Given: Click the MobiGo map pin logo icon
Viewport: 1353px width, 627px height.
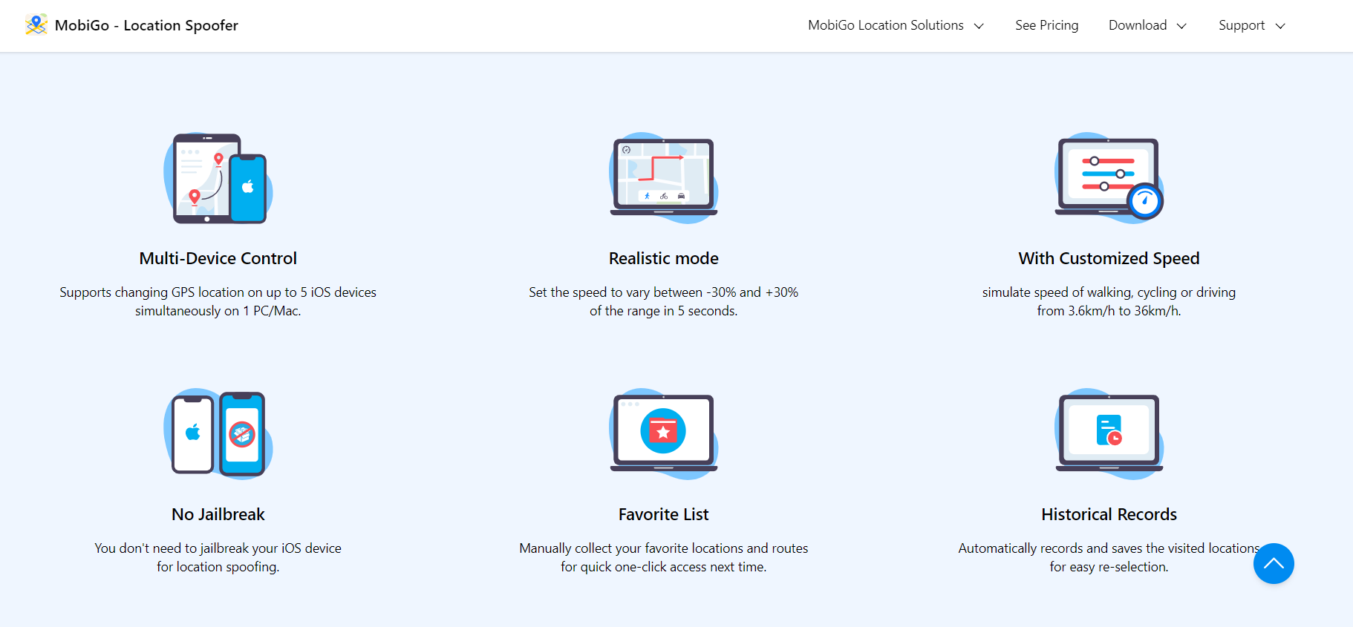Looking at the screenshot, I should tap(36, 24).
